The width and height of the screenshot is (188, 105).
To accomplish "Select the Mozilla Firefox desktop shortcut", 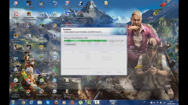I will [x=42, y=93].
